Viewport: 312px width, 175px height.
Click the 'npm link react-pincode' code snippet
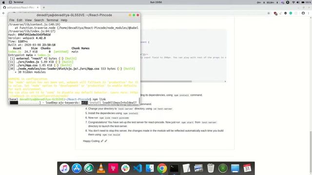click(114, 118)
